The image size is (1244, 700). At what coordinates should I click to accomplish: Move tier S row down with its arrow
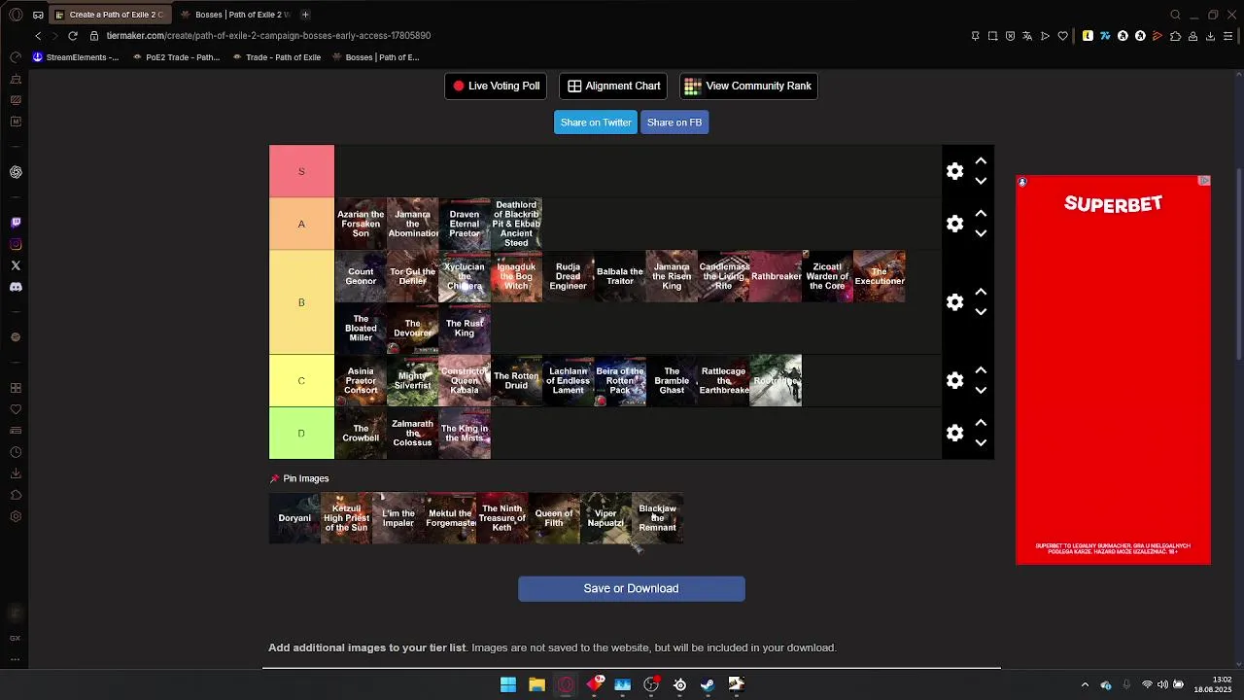pos(981,181)
